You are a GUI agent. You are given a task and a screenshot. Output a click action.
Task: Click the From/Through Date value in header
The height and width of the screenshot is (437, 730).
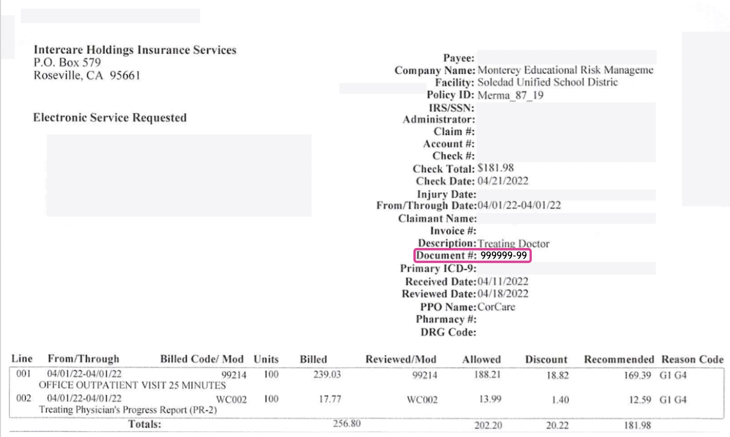[519, 205]
